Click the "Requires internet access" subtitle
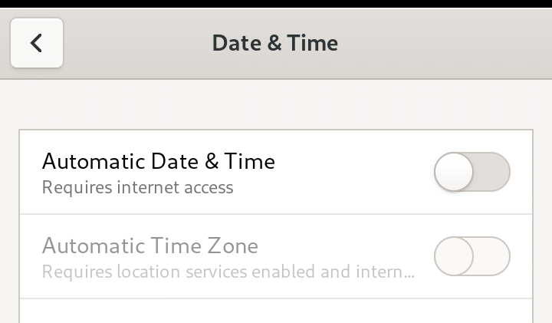552x323 pixels. click(137, 187)
